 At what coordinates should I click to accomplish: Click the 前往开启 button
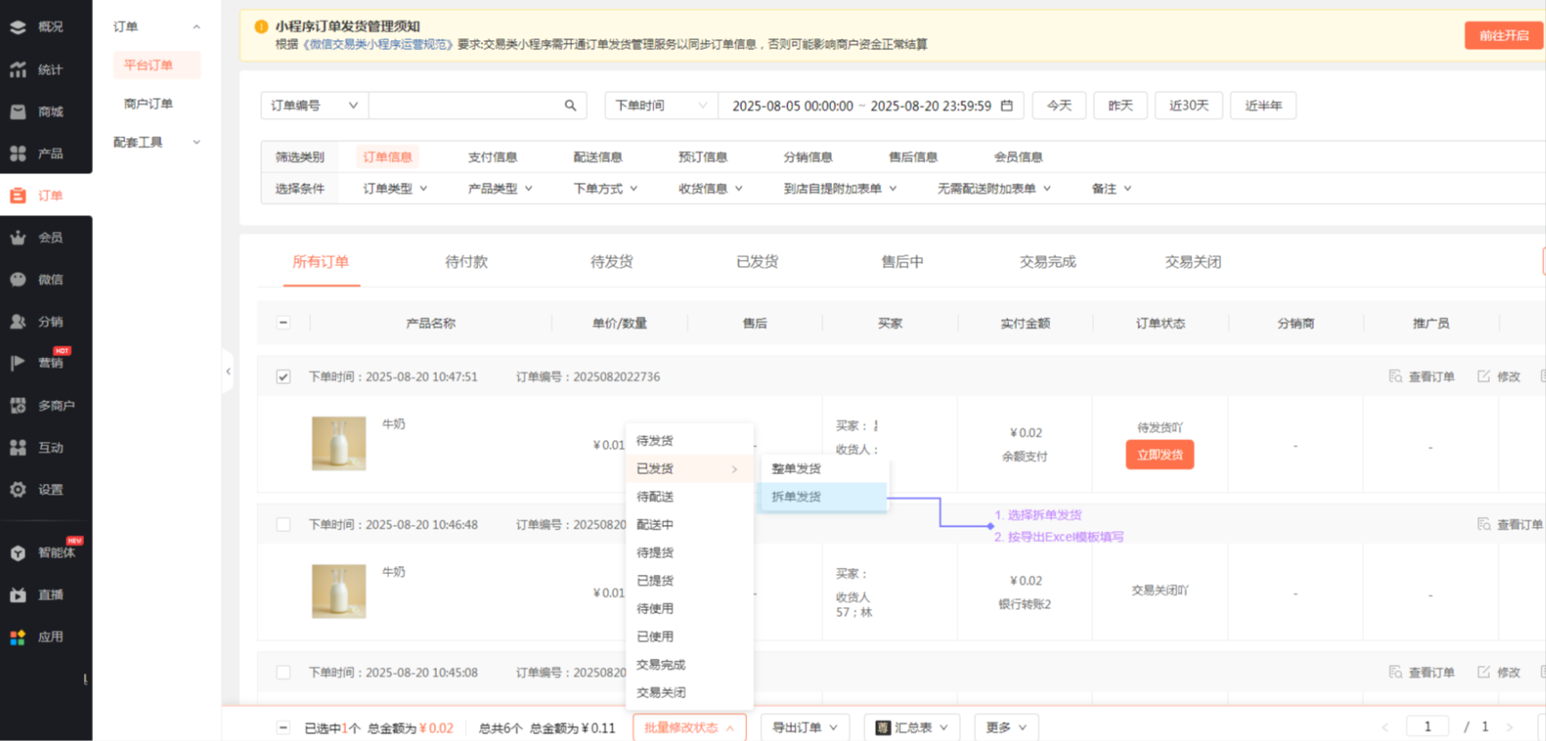click(x=1504, y=35)
